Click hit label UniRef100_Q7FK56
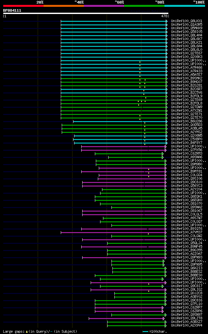 click(x=187, y=150)
